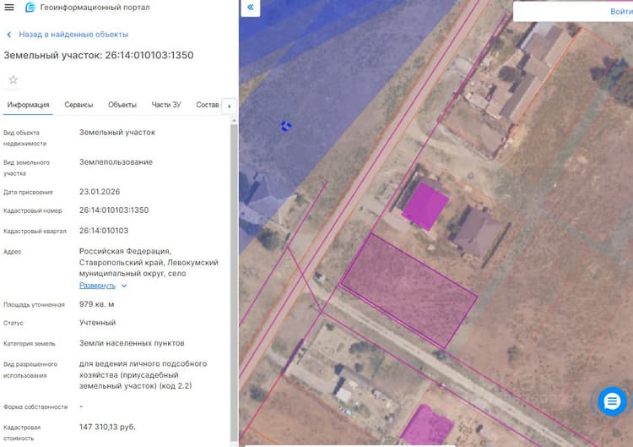Image resolution: width=633 pixels, height=447 pixels.
Task: Collapse side panel with double-arrow button
Action: (x=251, y=8)
